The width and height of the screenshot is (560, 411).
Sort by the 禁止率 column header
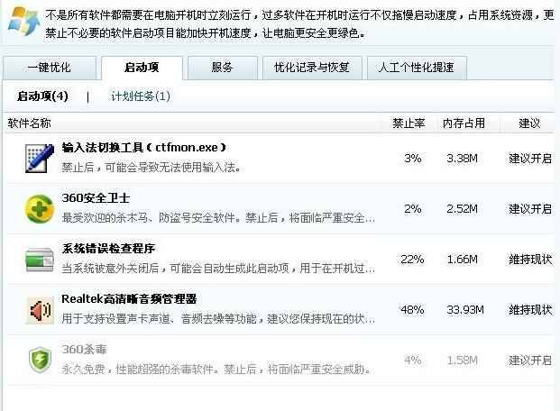(409, 123)
